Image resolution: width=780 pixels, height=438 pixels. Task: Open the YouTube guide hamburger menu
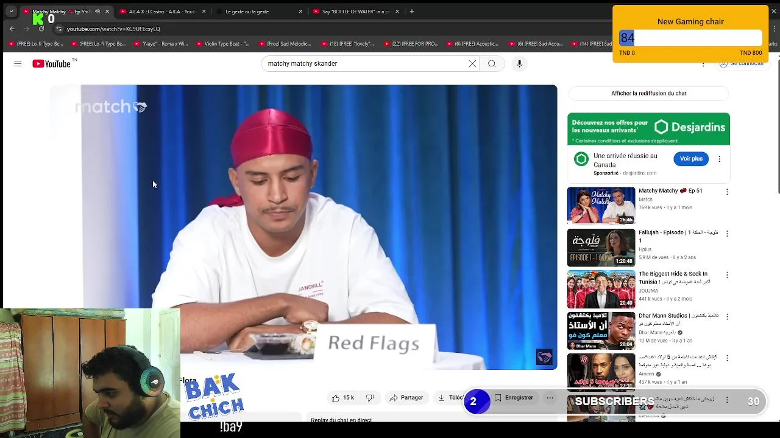18,63
